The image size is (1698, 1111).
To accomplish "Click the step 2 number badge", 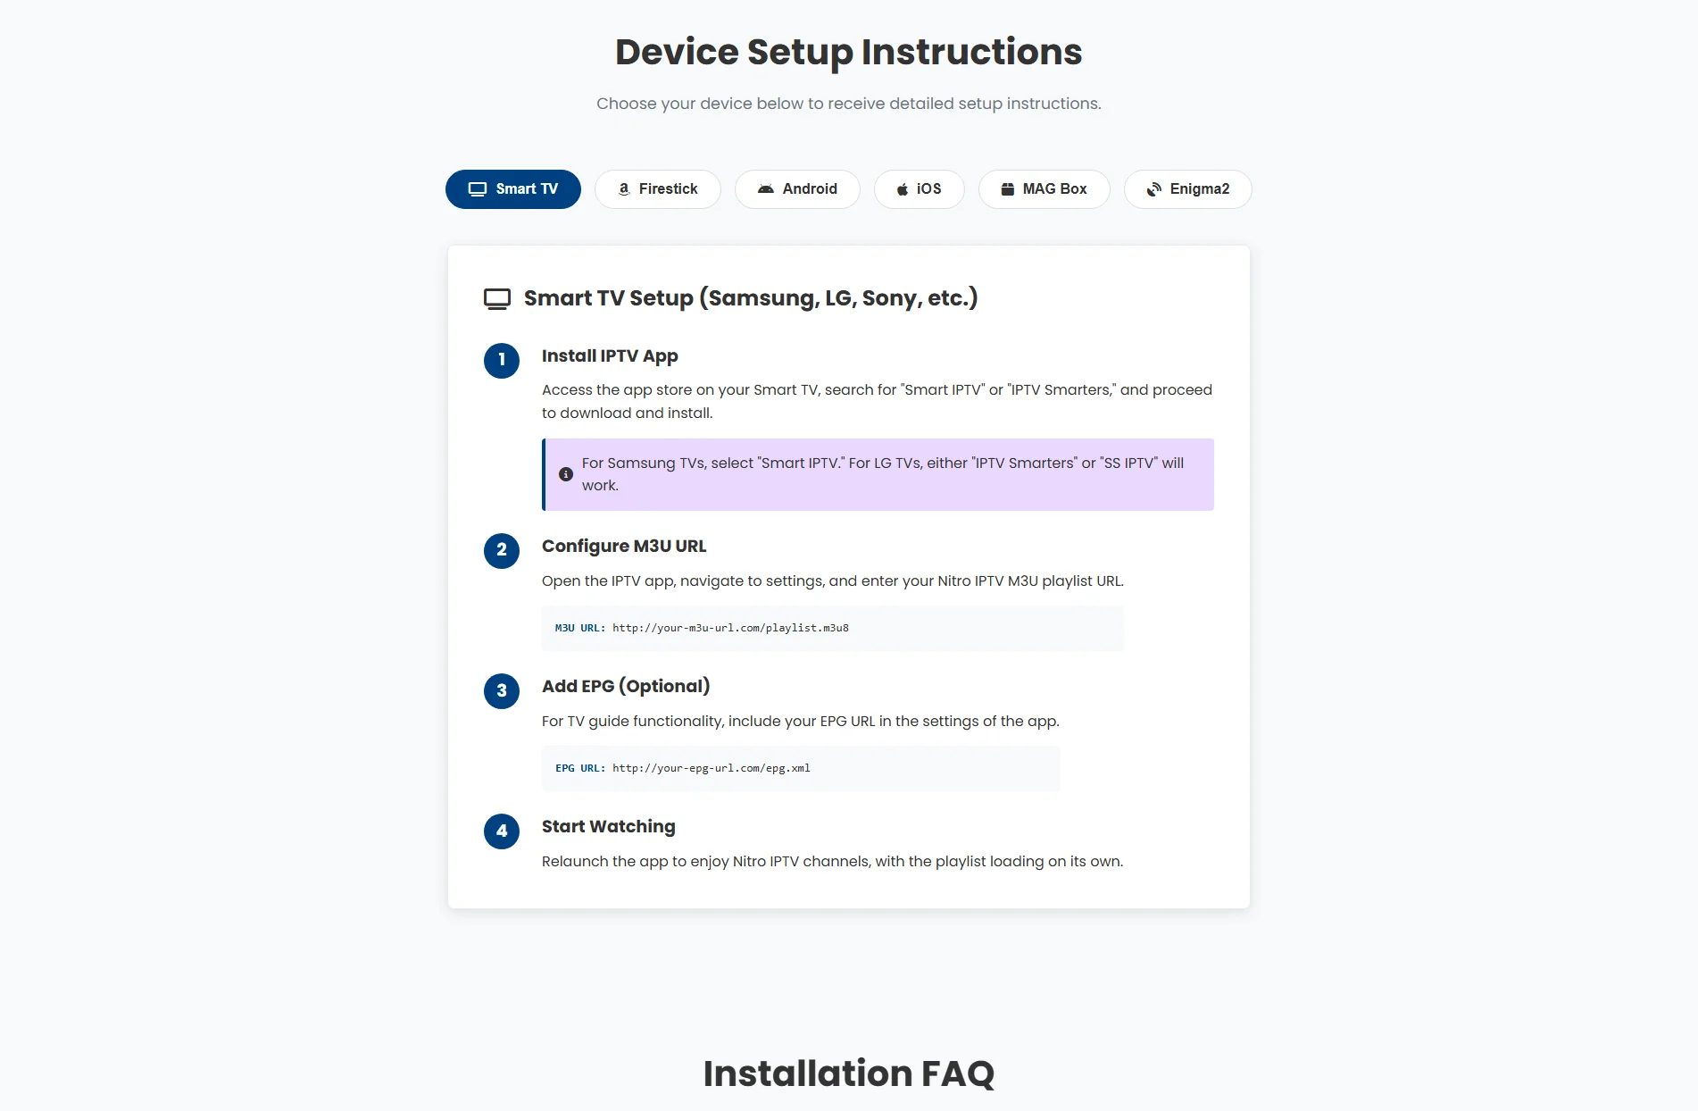I will tap(502, 550).
